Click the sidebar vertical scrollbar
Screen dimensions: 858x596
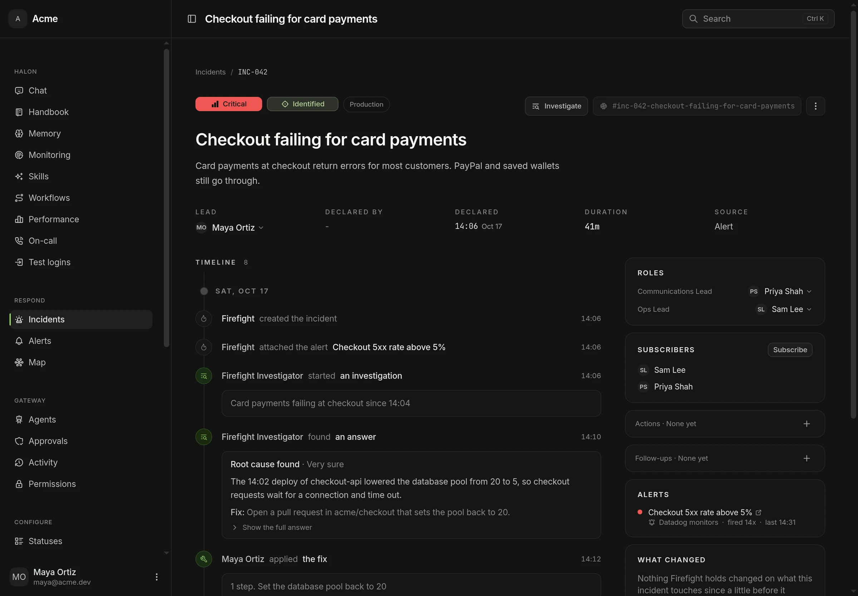coord(167,198)
